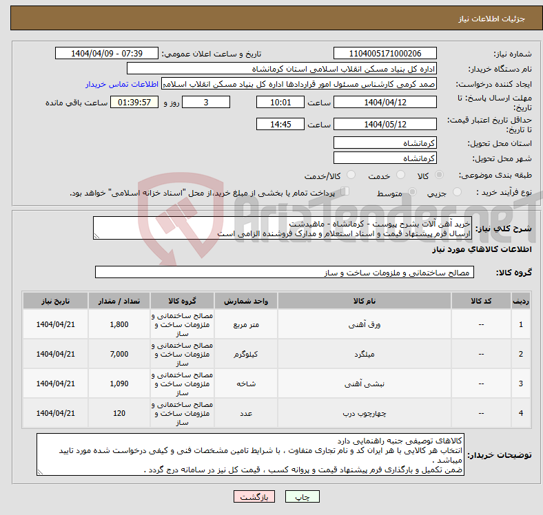Click the میلگرد item name
This screenshot has width=543, height=515.
[365, 354]
